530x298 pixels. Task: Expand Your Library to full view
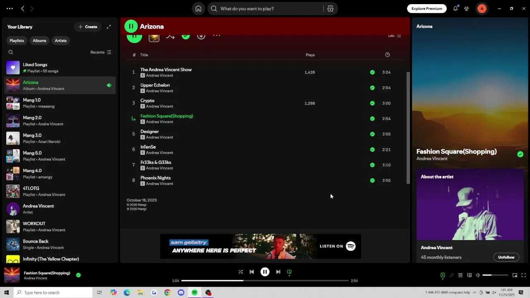coord(109,27)
